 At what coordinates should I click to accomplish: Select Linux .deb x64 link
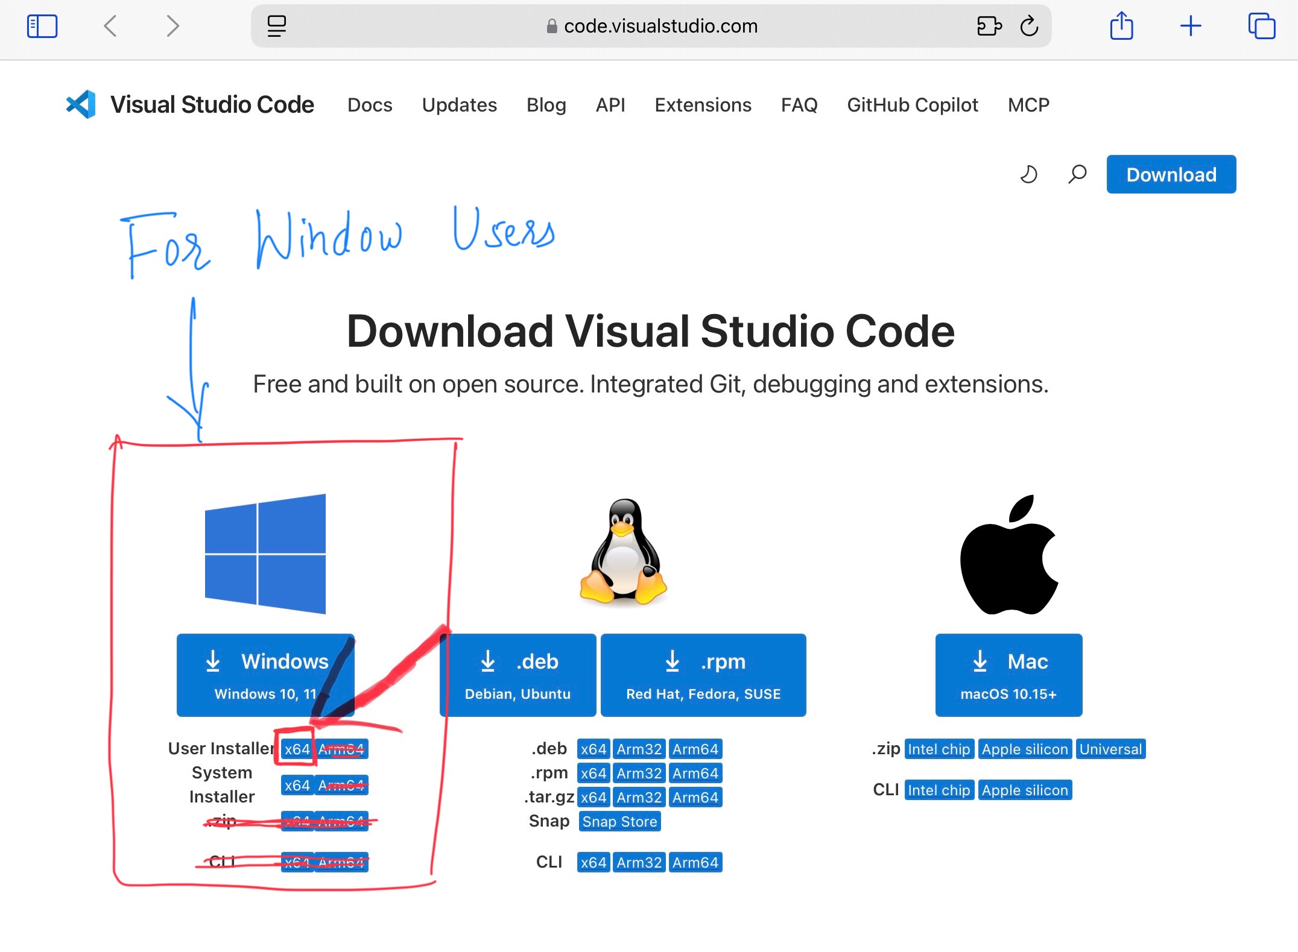coord(594,749)
